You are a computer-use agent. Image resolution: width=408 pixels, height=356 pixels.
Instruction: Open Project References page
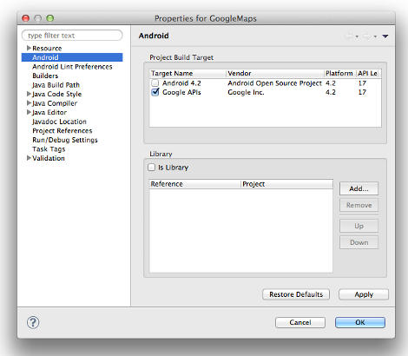[x=63, y=131]
